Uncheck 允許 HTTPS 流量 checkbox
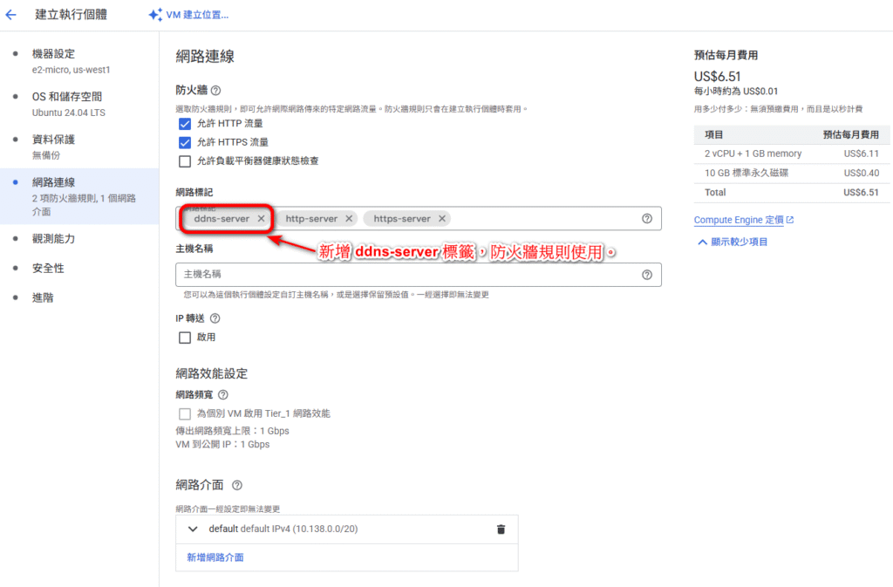The height and width of the screenshot is (587, 893). tap(185, 142)
